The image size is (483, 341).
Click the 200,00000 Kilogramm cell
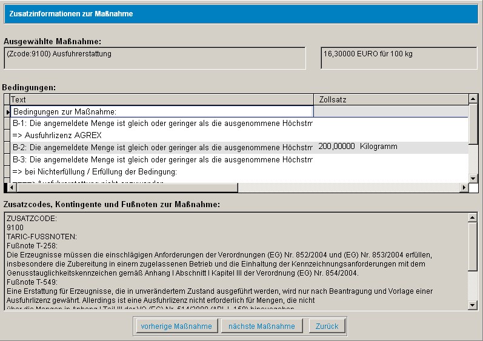tap(391, 147)
